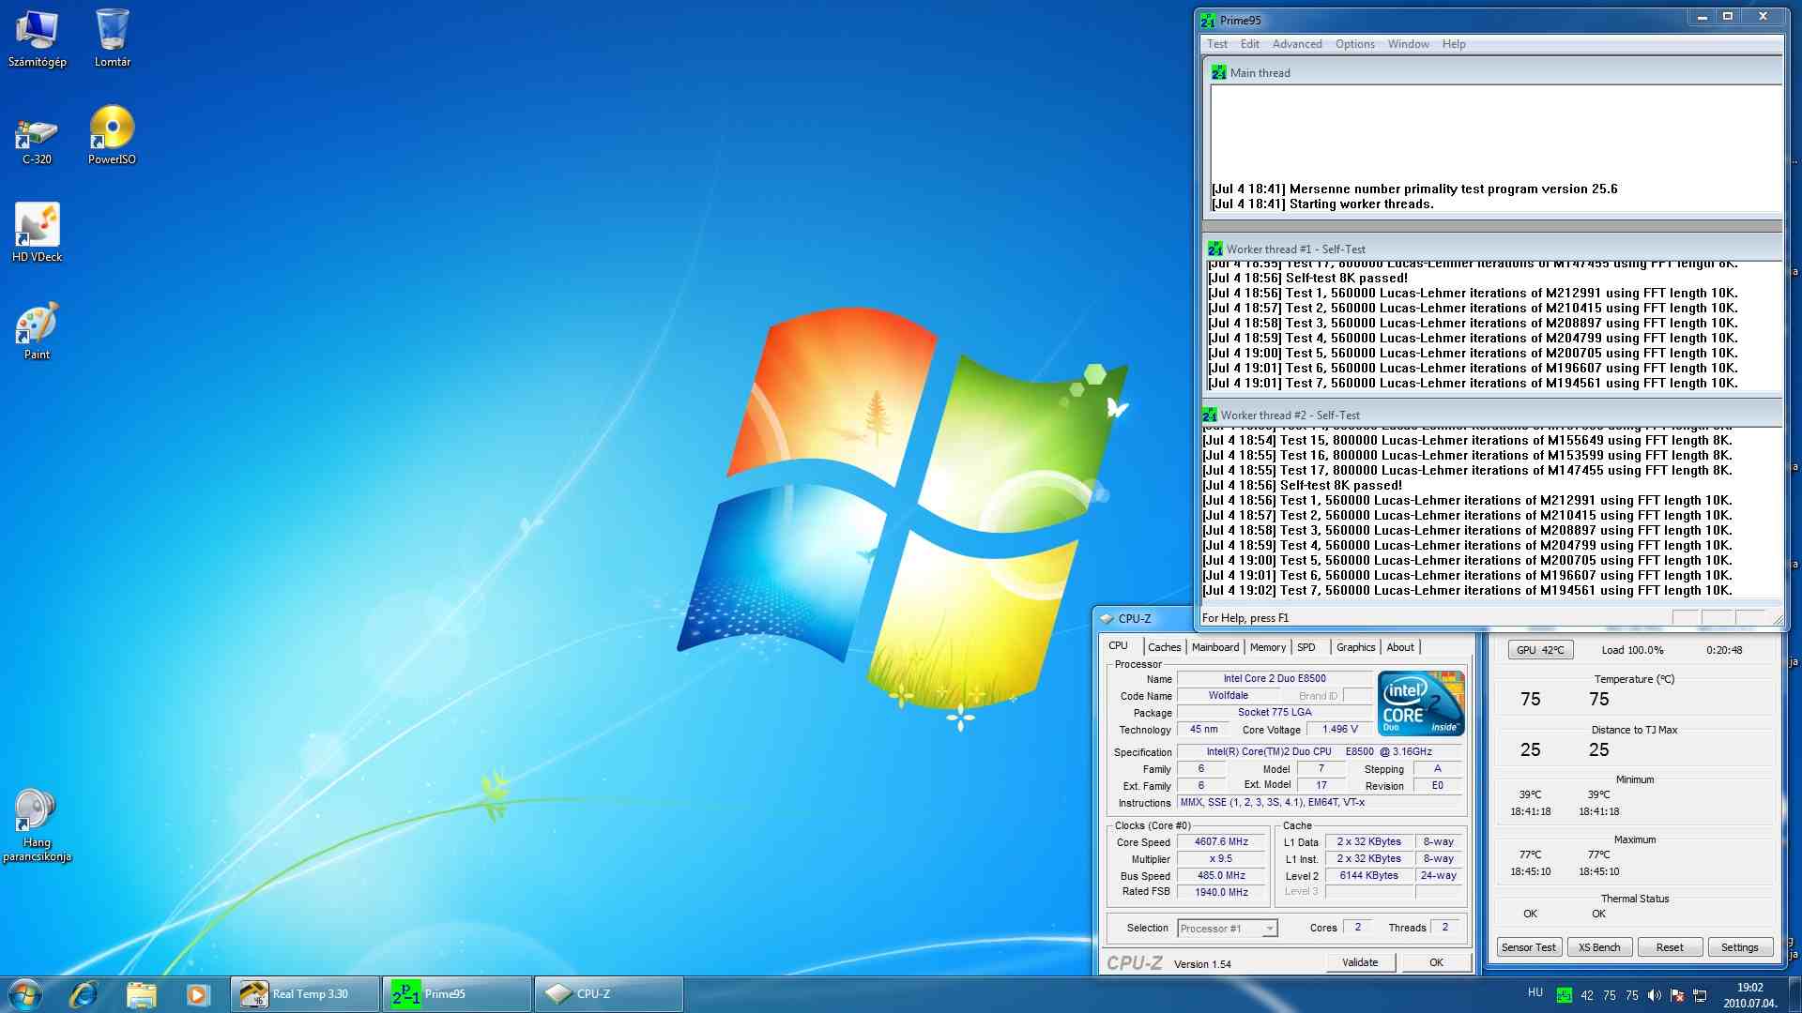This screenshot has width=1802, height=1013.
Task: Open Real Temp Settings button
Action: point(1739,947)
